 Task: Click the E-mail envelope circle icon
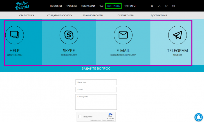[x=123, y=35]
